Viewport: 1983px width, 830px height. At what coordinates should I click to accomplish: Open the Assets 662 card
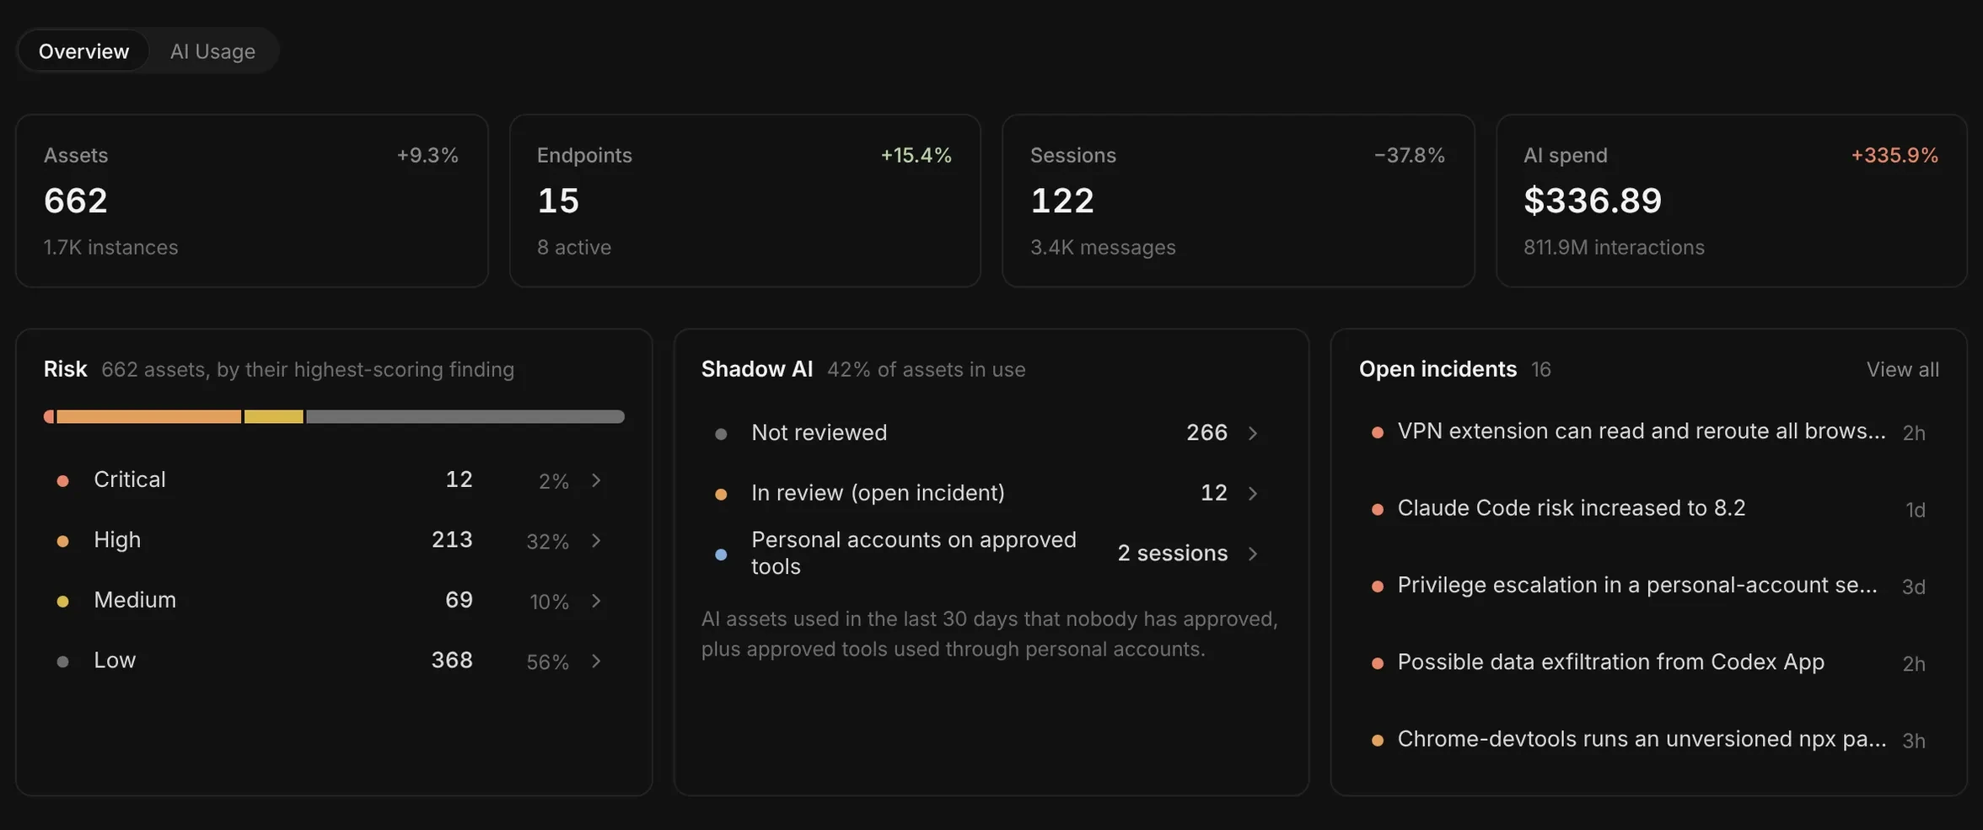point(251,201)
